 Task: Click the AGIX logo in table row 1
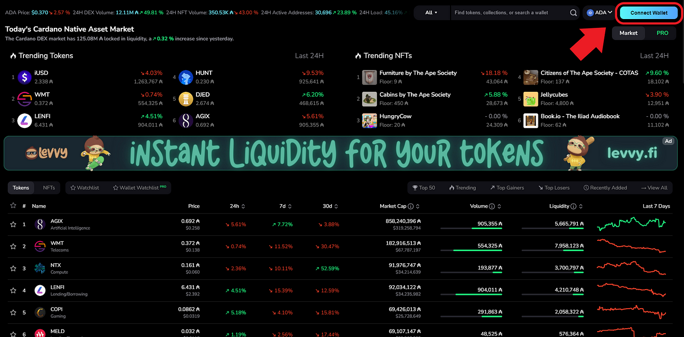[x=40, y=225]
